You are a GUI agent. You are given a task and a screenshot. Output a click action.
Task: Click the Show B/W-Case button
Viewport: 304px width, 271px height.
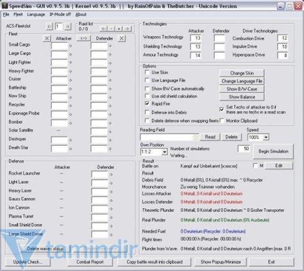242,89
